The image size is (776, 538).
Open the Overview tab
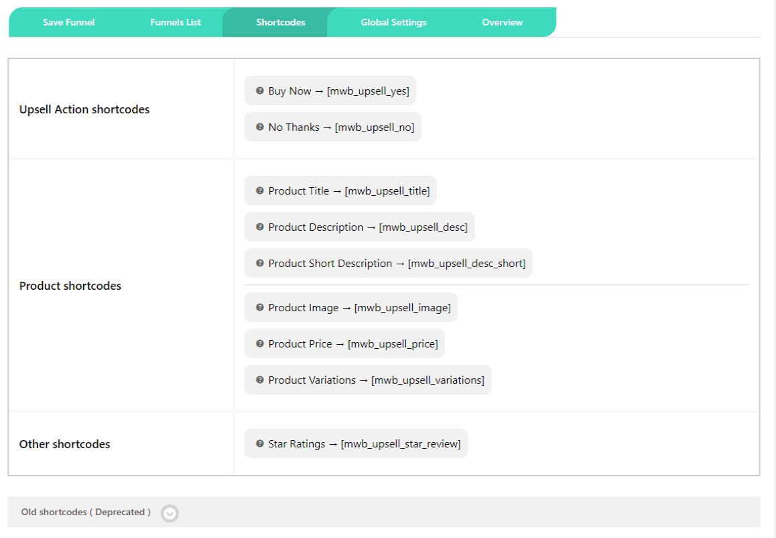click(502, 22)
